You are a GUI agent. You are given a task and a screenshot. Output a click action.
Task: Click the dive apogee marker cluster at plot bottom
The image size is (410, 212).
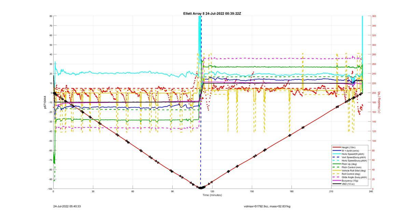coord(202,187)
